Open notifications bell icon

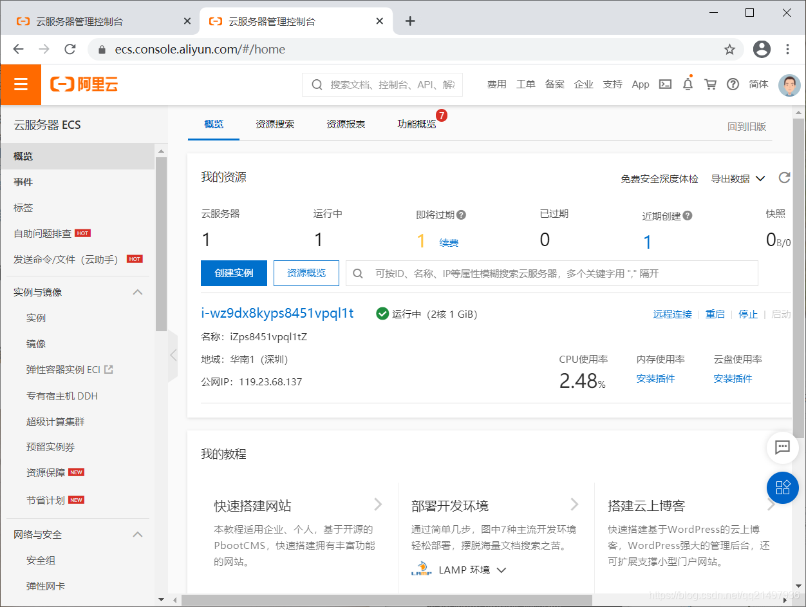(x=688, y=84)
